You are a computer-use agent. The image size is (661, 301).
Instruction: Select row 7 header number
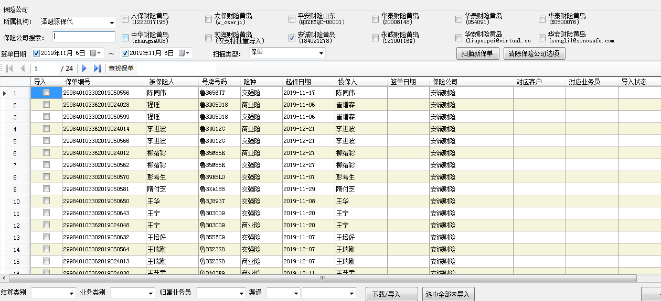pyautogui.click(x=15, y=165)
